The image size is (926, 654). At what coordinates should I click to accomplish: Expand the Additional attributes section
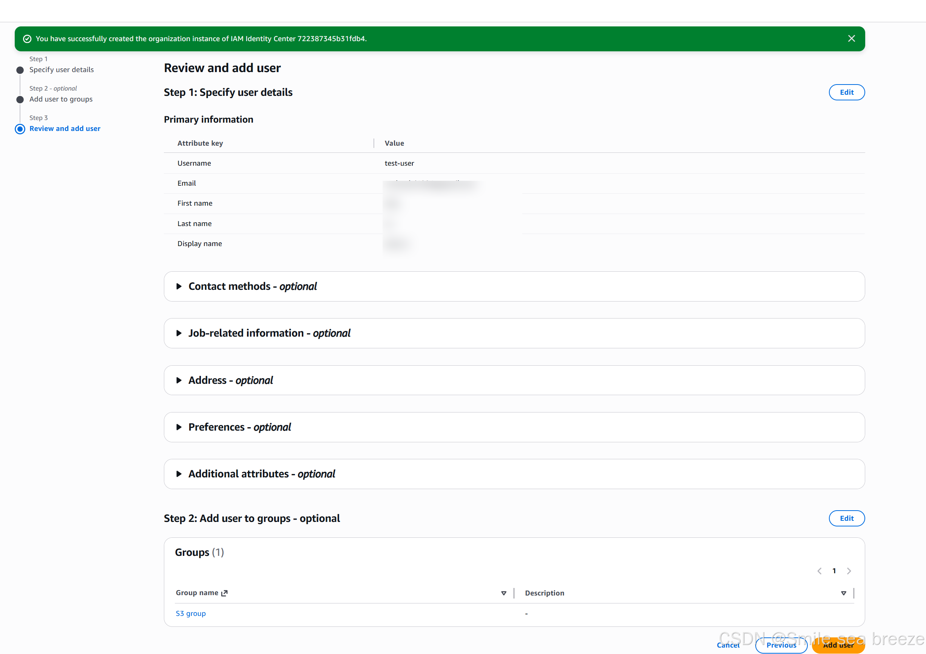pyautogui.click(x=179, y=474)
